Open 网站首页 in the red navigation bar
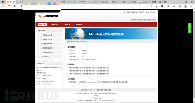 click(x=42, y=24)
